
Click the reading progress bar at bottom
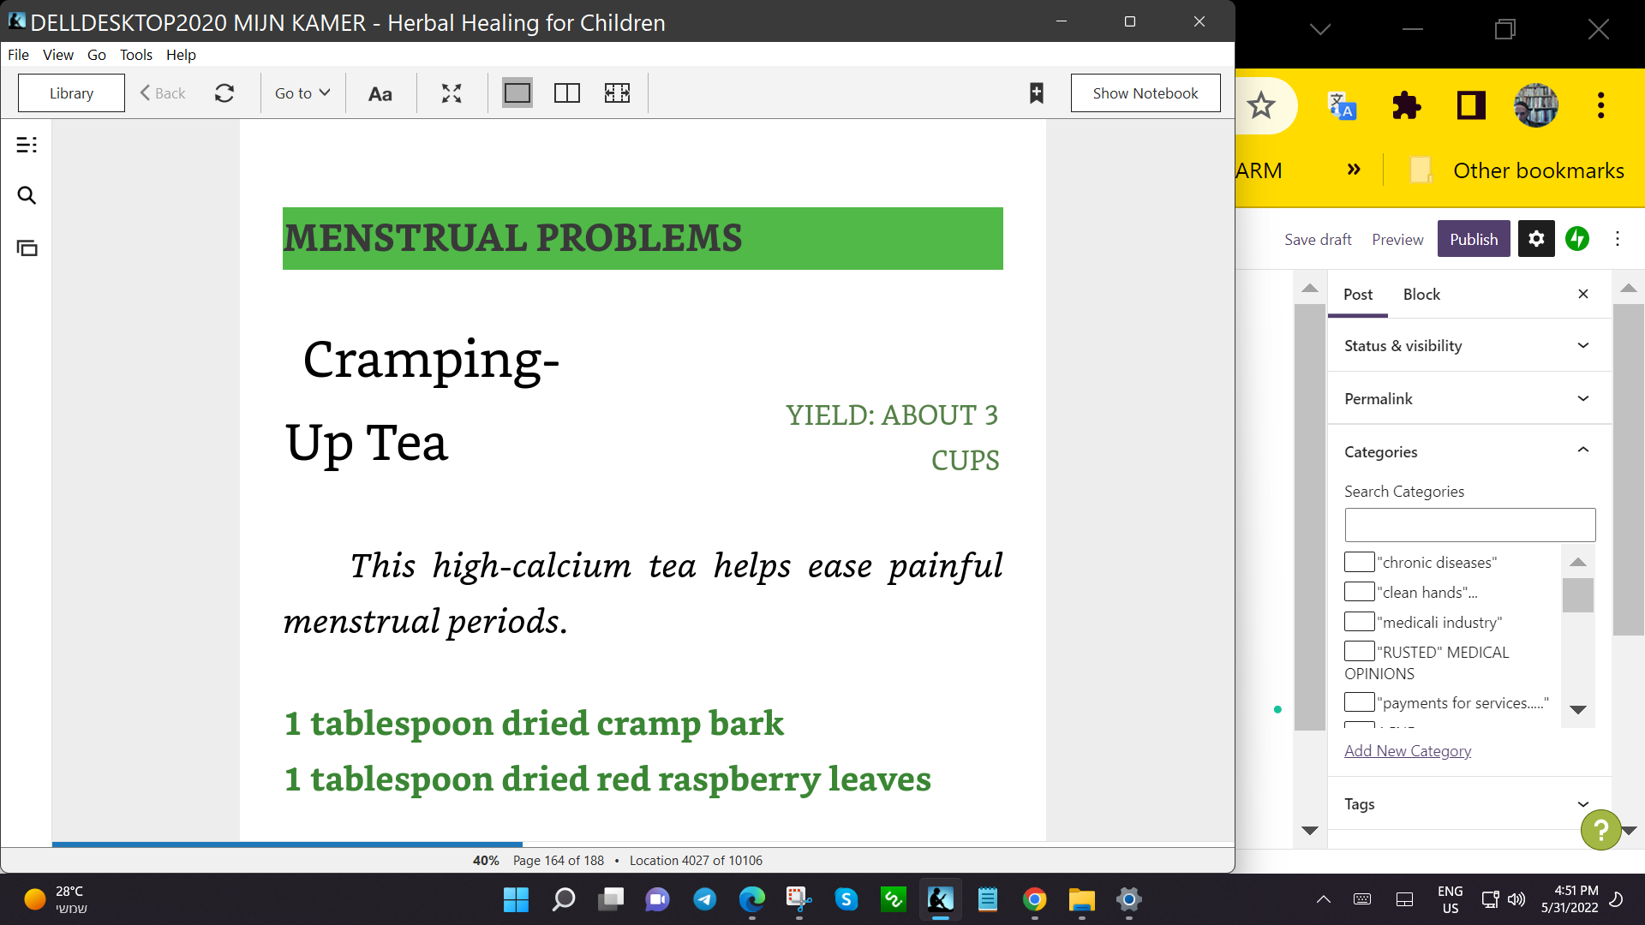(x=643, y=844)
